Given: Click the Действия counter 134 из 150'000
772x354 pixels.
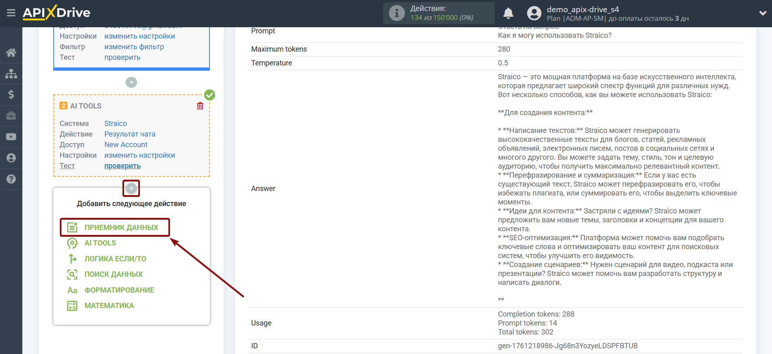Looking at the screenshot, I should [x=442, y=18].
